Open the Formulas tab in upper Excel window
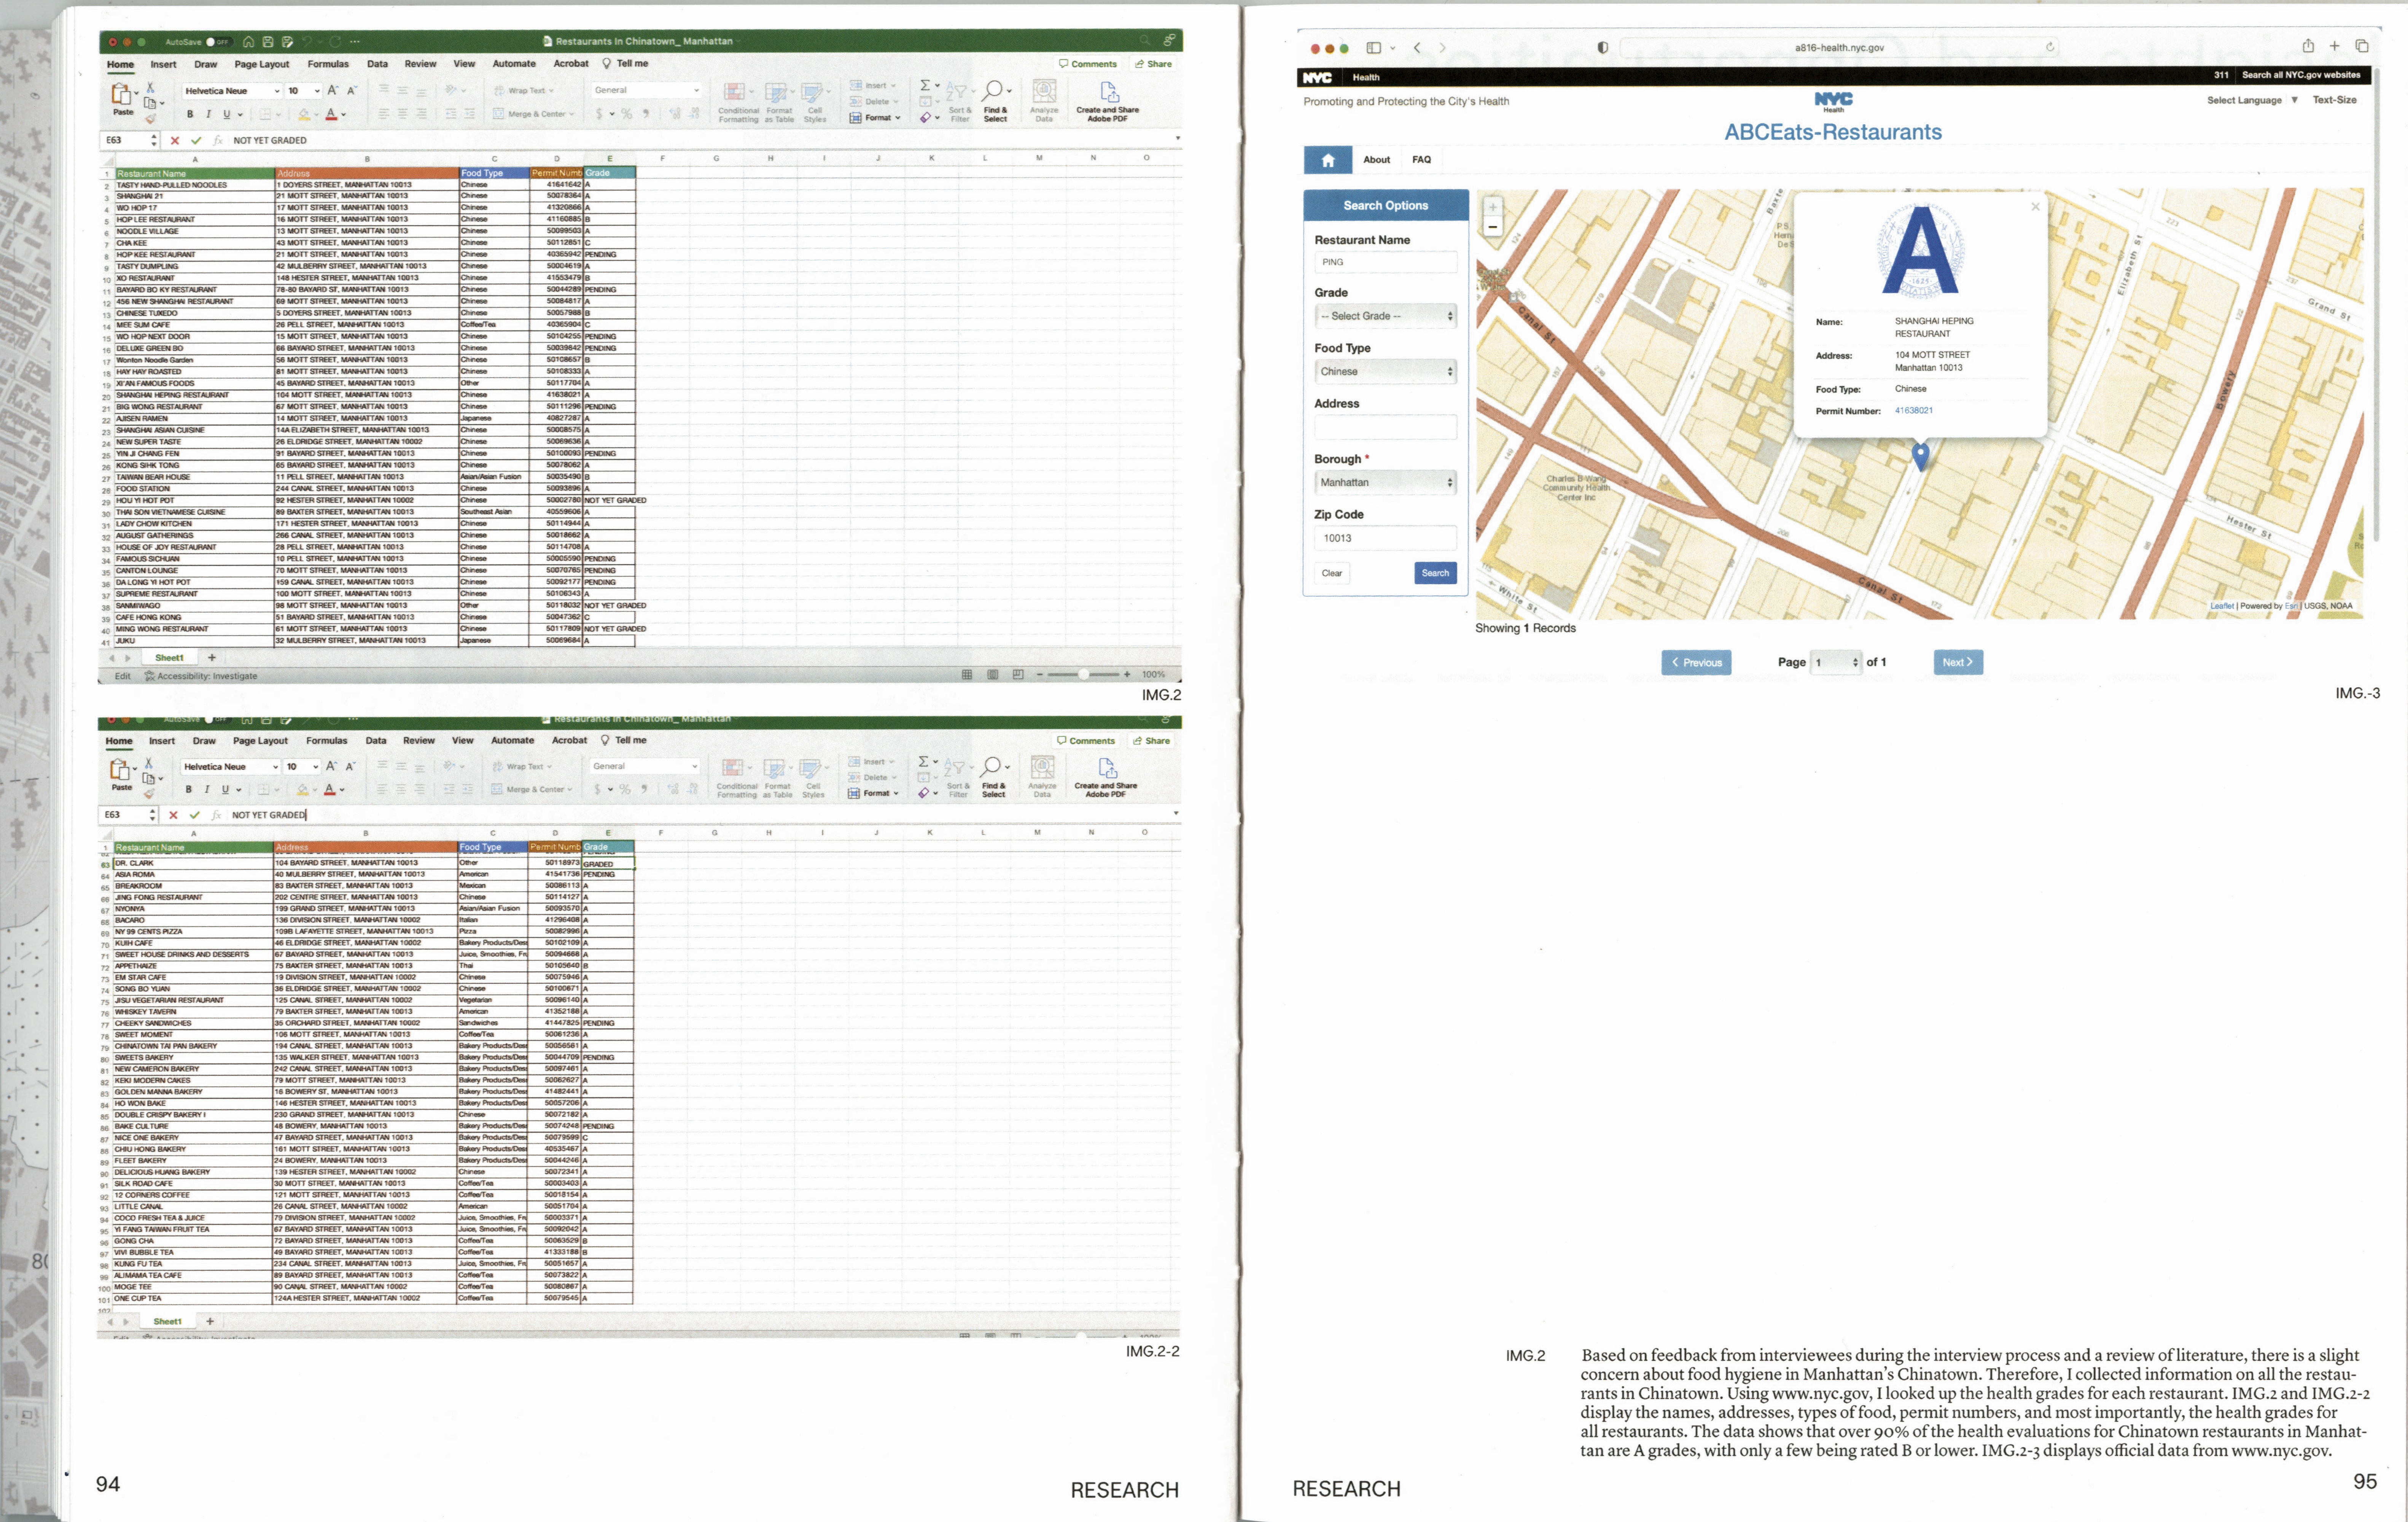Viewport: 2408px width, 1522px height. tap(328, 64)
